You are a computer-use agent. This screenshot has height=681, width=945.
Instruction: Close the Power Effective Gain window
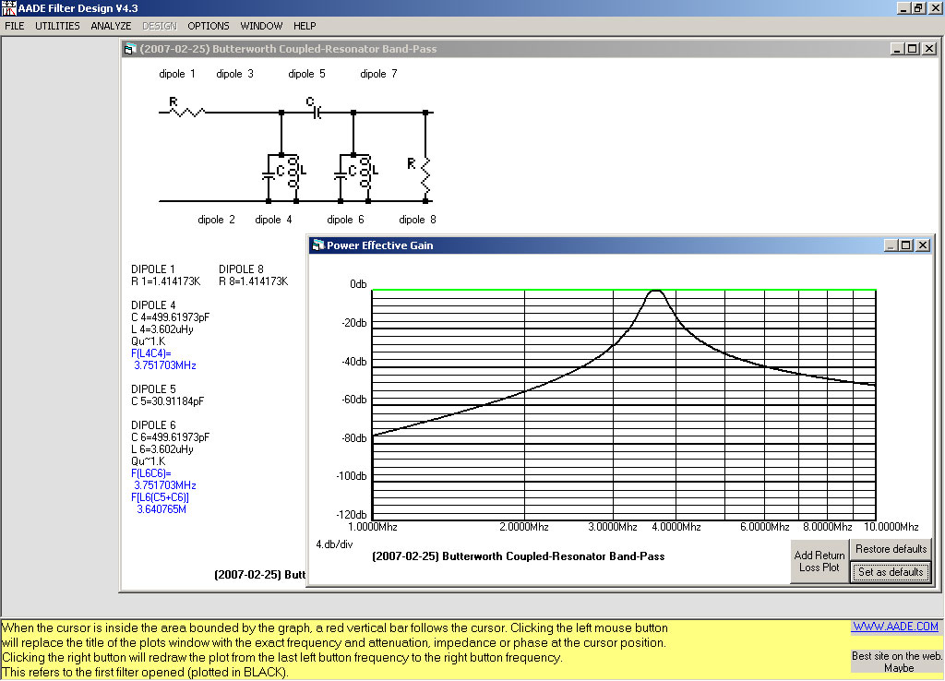pyautogui.click(x=923, y=245)
